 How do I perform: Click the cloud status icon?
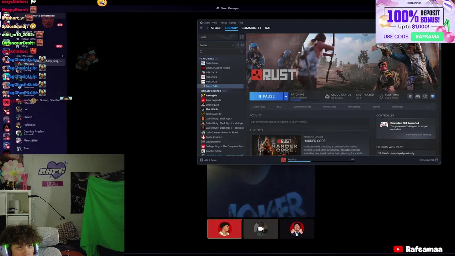327,96
